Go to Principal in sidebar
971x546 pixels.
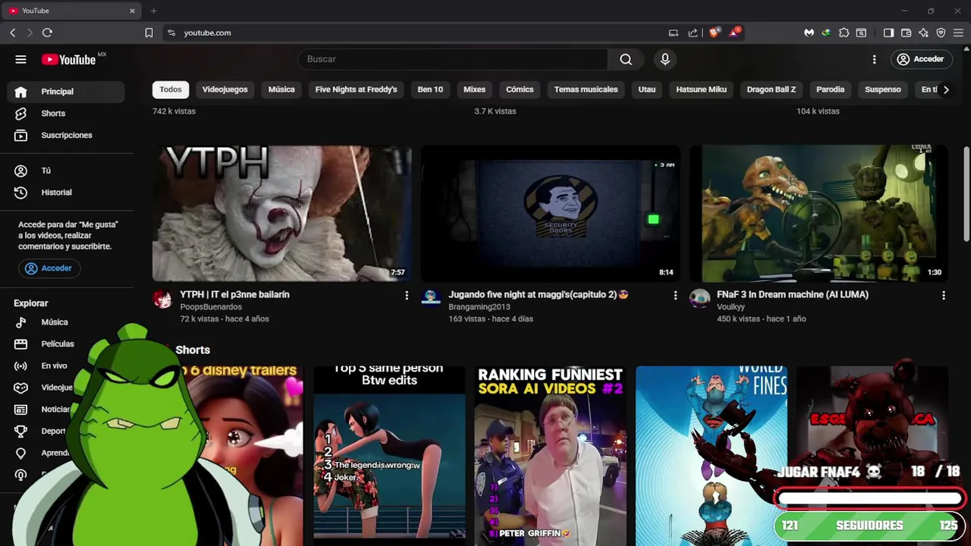pos(66,92)
